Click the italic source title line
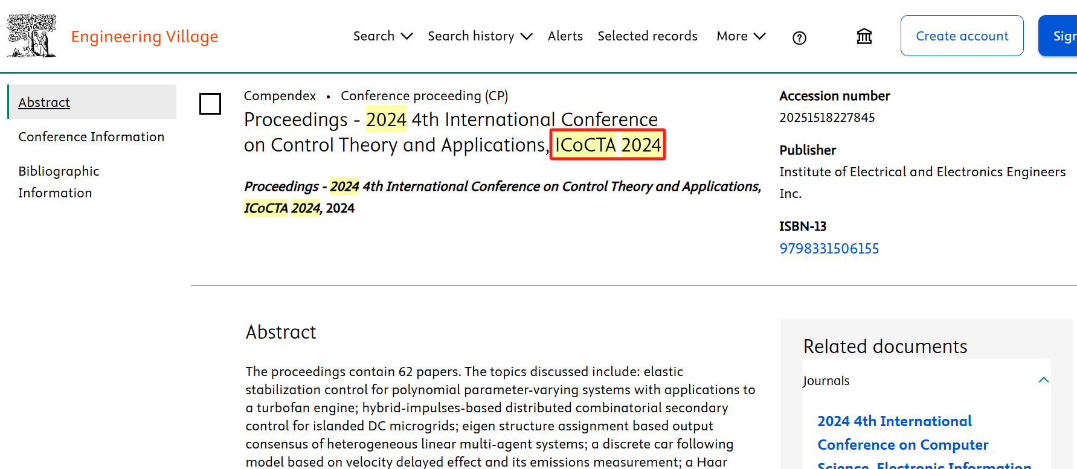Screen dimensions: 1077x469 [503, 197]
